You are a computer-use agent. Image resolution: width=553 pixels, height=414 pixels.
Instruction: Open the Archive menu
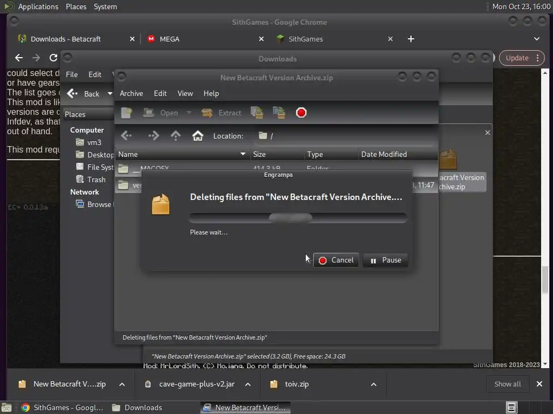point(131,93)
